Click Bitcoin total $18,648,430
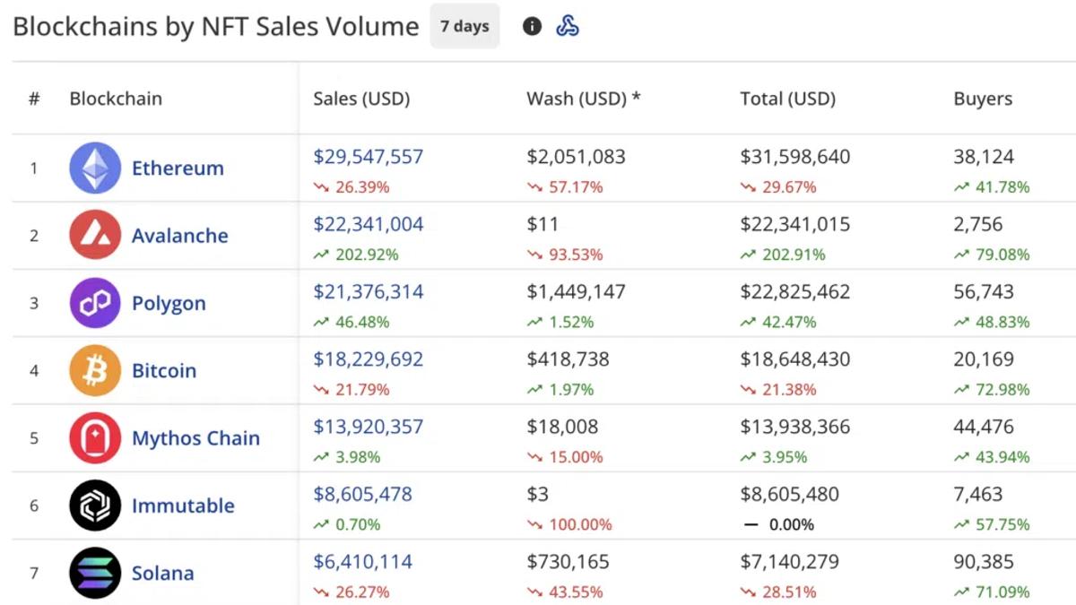Image resolution: width=1076 pixels, height=605 pixels. [x=795, y=359]
